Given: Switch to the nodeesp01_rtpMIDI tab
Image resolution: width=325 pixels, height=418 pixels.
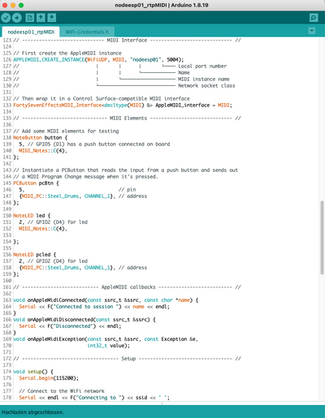Looking at the screenshot, I should (31, 32).
